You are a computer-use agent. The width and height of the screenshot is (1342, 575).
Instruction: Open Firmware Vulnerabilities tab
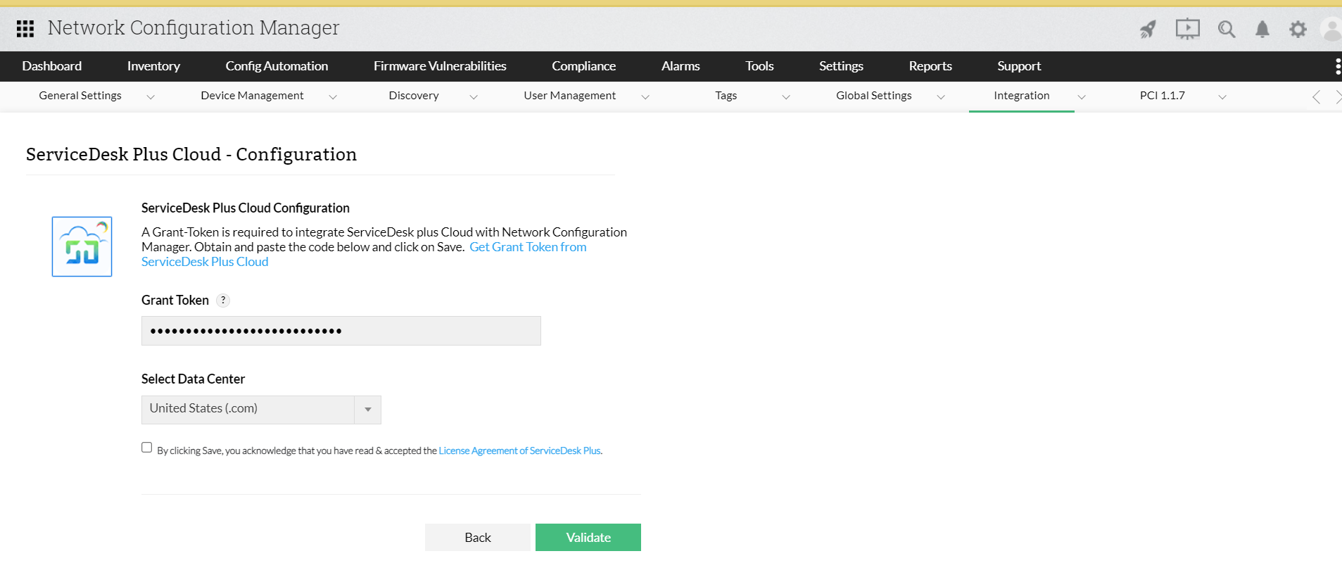tap(440, 66)
